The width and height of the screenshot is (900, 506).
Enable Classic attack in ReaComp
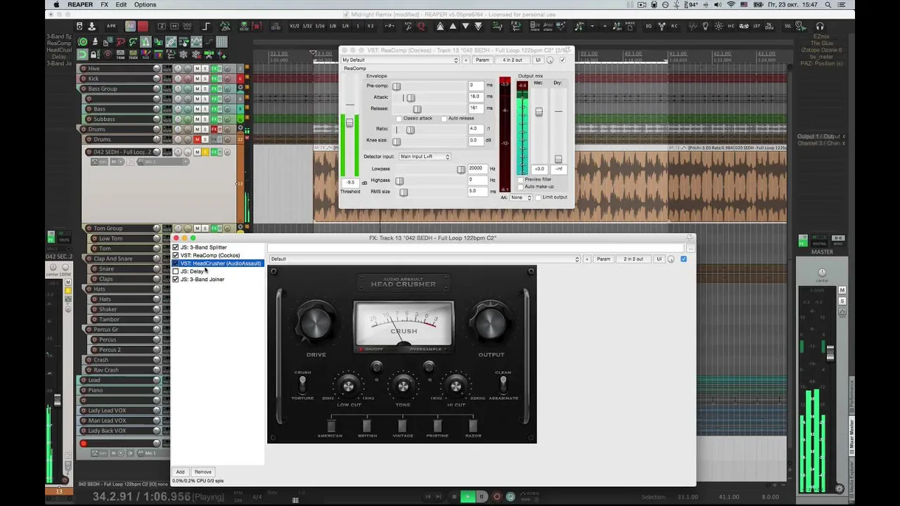399,118
